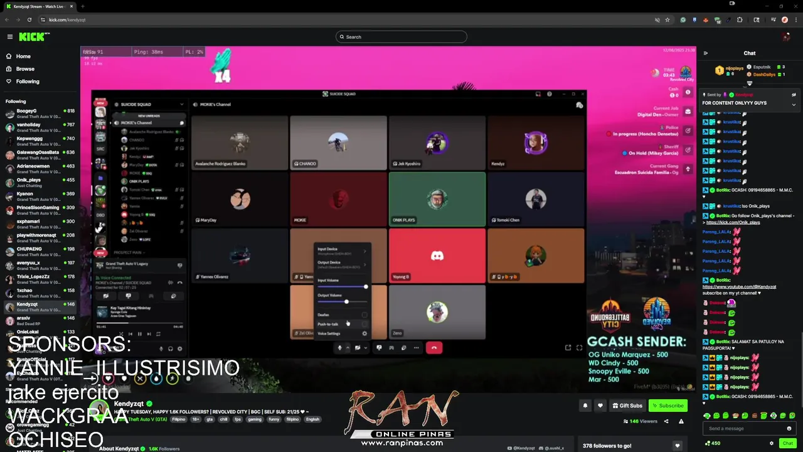The image size is (803, 452).
Task: Open Onik_plays channel in Following list
Action: coord(40,183)
